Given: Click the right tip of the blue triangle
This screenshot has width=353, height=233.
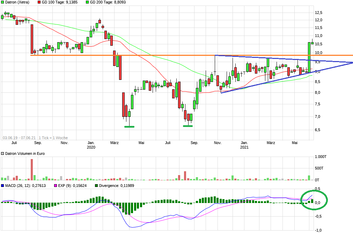Looking at the screenshot, I should (352, 62).
